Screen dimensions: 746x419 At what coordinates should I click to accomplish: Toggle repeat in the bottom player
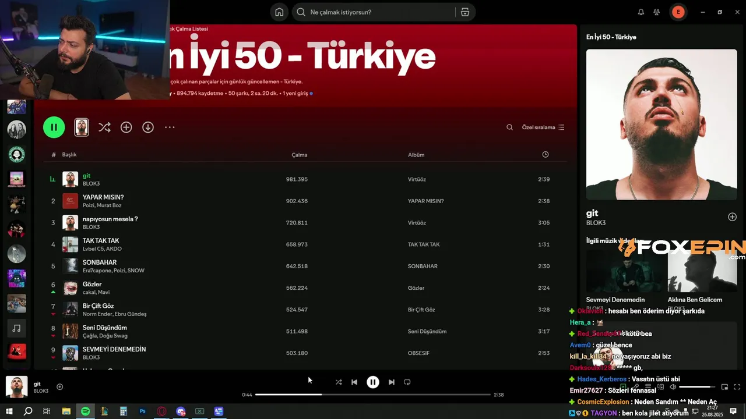click(x=407, y=382)
